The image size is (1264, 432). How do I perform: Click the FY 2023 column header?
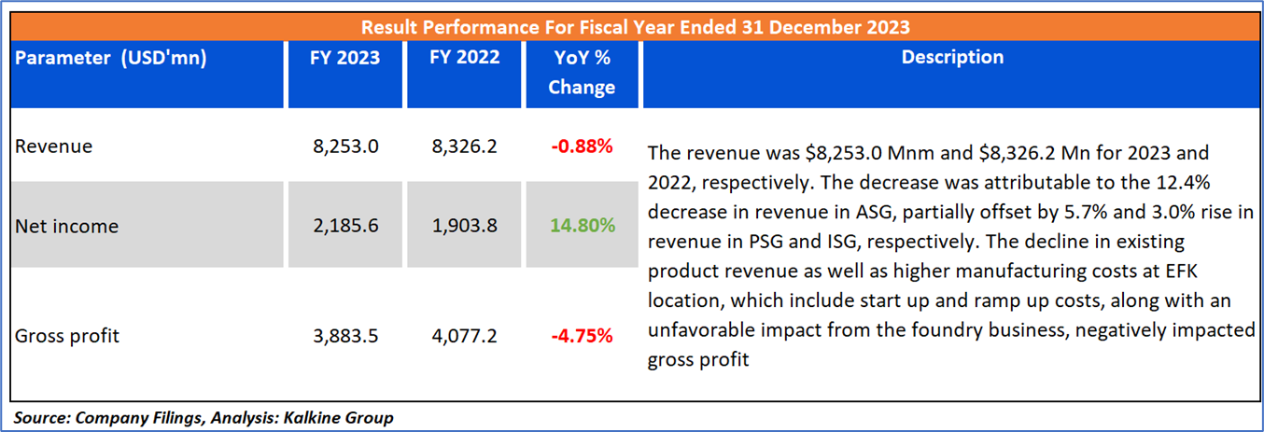pyautogui.click(x=345, y=58)
